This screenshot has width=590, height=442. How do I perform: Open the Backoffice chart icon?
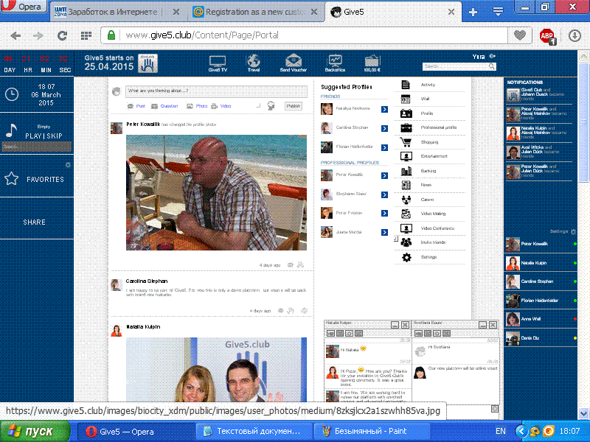click(335, 60)
